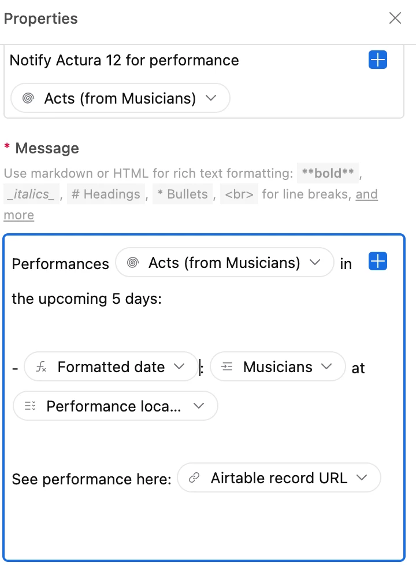Click the 'the upcoming 5 days:' message text

(x=87, y=299)
